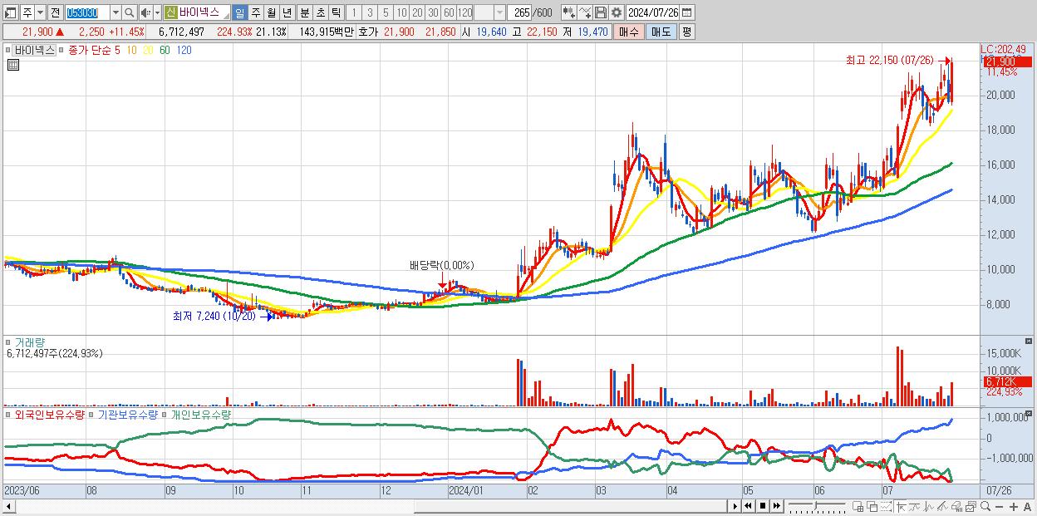Click the date field 2024/07/26
The height and width of the screenshot is (516, 1037).
point(652,12)
